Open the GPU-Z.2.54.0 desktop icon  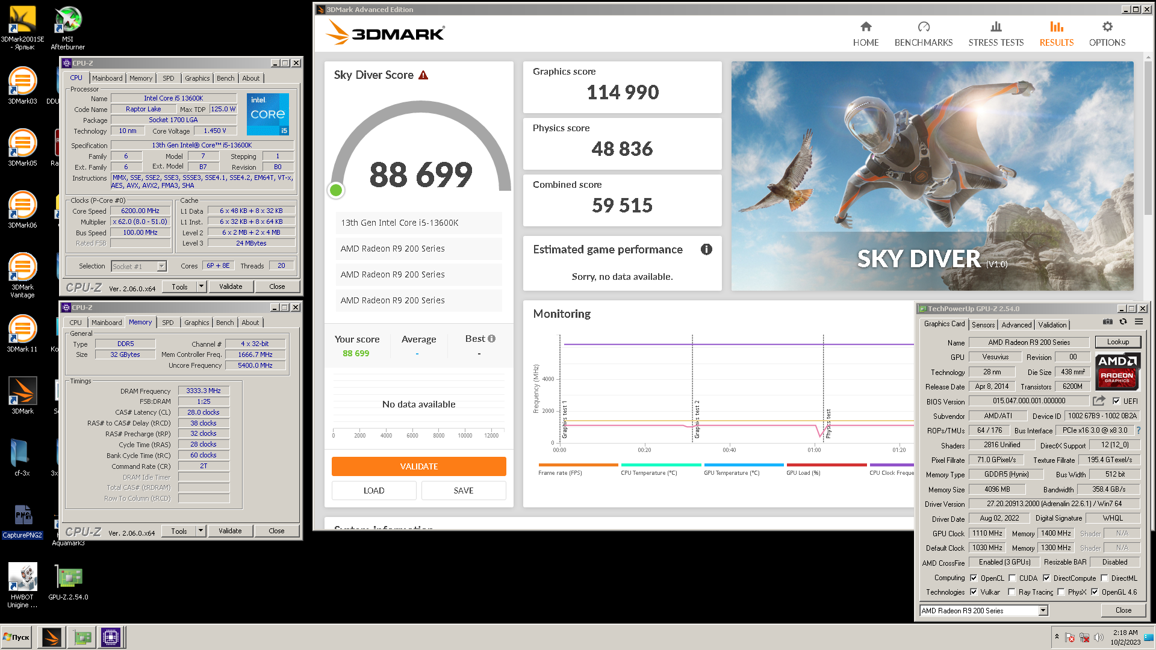[x=68, y=583]
